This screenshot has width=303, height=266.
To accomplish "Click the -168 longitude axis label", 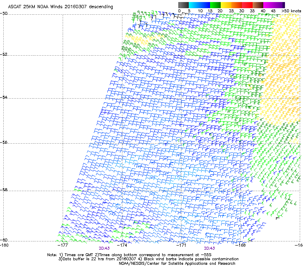I will pyautogui.click(x=241, y=245).
